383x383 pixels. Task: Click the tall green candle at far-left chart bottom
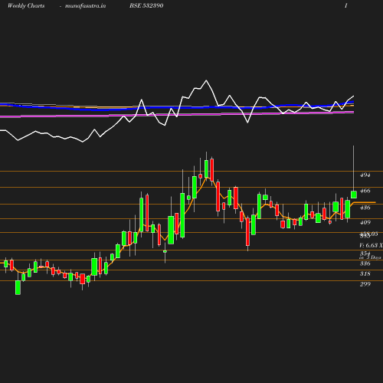coord(18,287)
